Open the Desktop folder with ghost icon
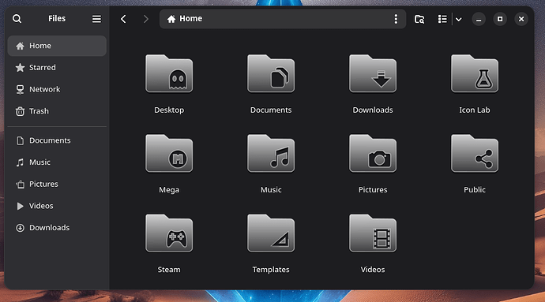 (169, 73)
